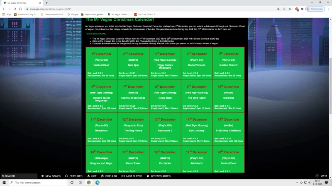332x186 pixels.
Task: Open the translate page icon in address bar
Action: (x=278, y=9)
